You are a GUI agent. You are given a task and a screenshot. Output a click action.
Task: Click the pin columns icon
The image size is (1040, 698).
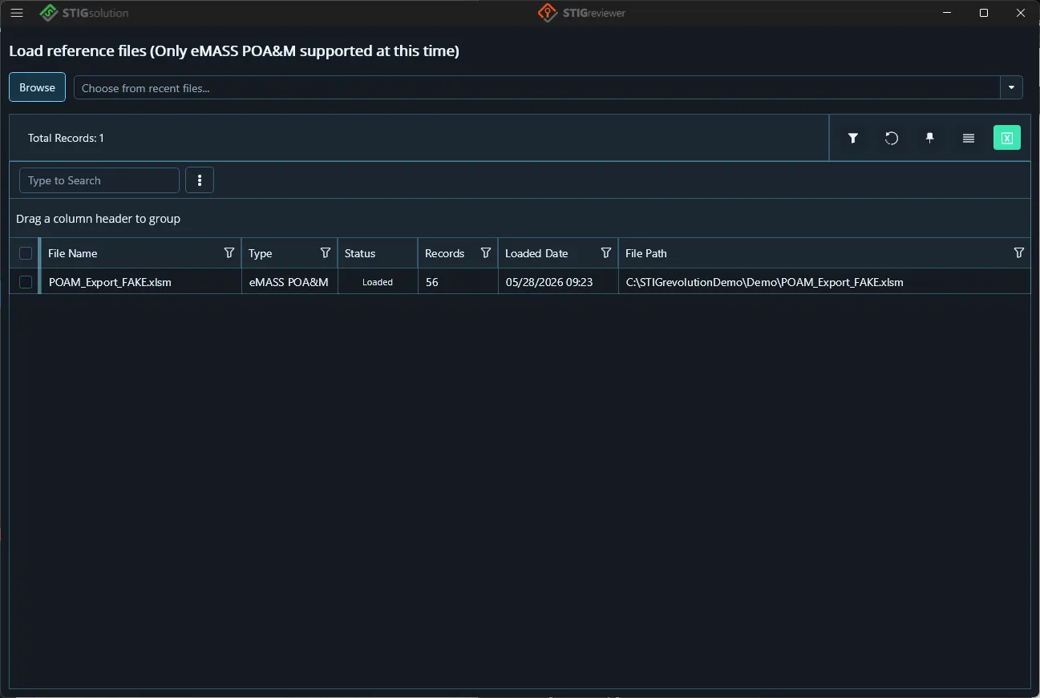(x=930, y=138)
